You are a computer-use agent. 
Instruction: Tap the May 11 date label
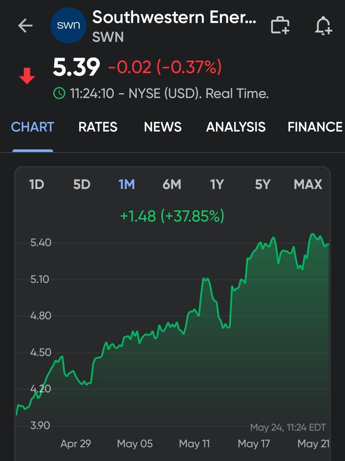194,444
